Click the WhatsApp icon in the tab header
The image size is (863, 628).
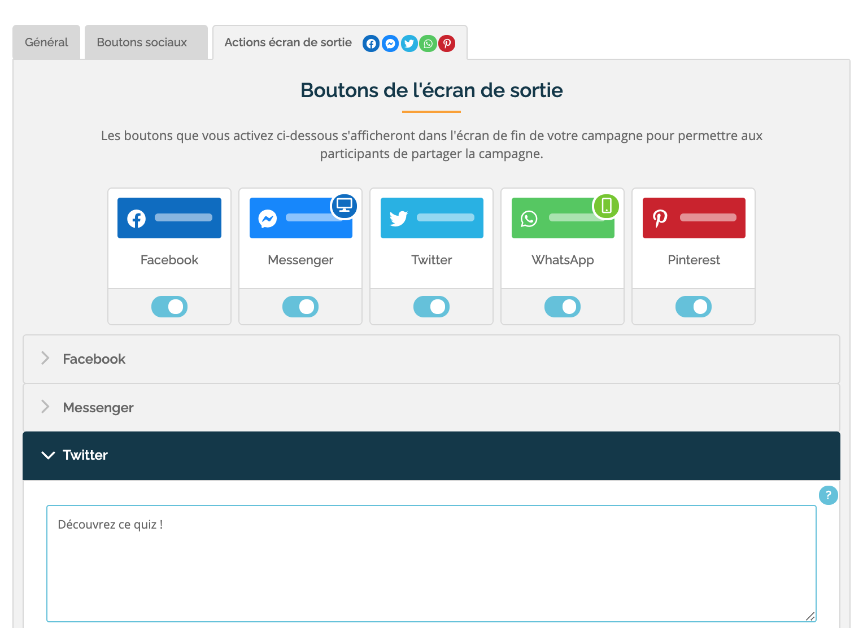(x=428, y=43)
